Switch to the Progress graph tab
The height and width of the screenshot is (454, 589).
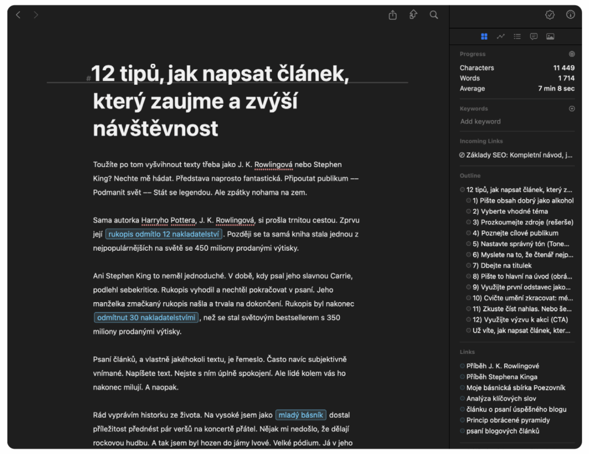coord(500,37)
